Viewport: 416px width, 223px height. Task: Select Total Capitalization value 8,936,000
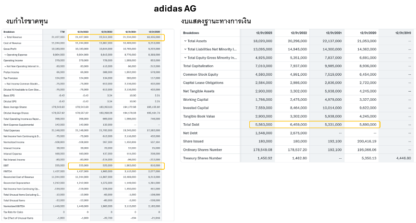coord(368,66)
